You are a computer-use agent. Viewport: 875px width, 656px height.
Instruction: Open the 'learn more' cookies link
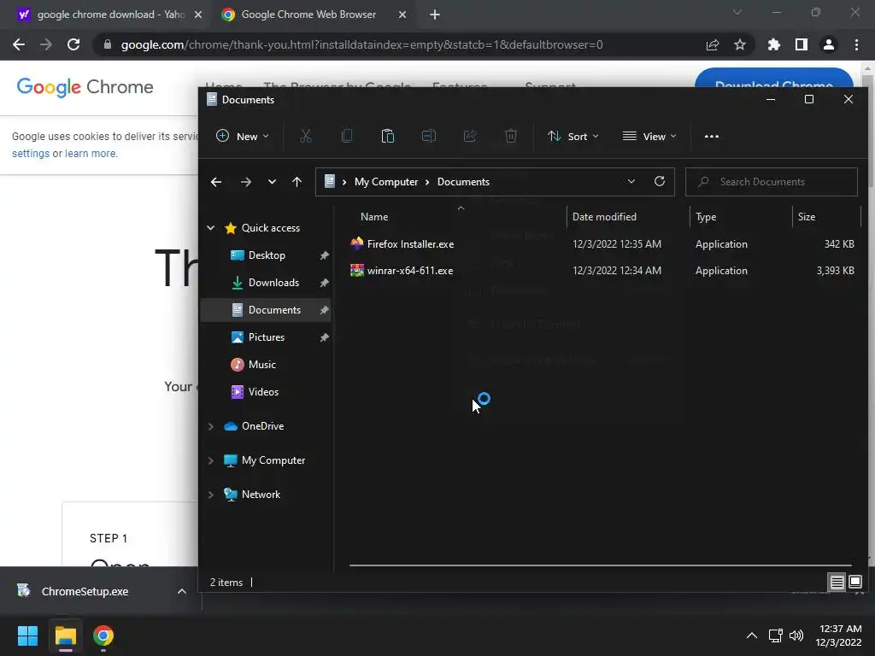tap(91, 154)
